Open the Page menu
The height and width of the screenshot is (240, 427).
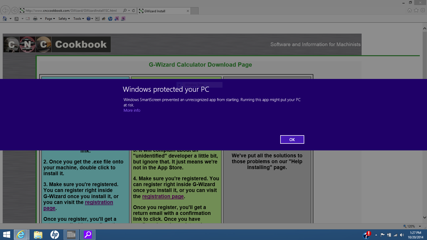pyautogui.click(x=50, y=19)
